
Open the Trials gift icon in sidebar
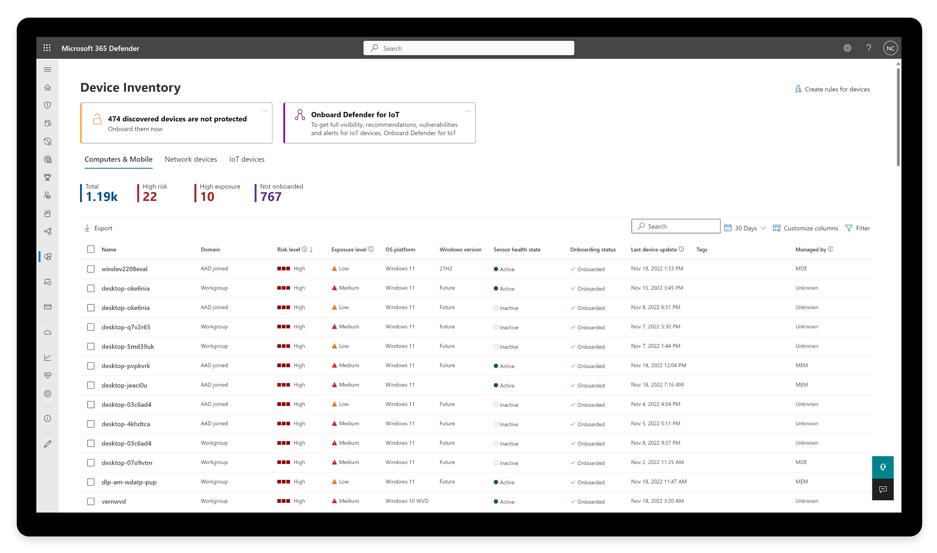pos(48,214)
